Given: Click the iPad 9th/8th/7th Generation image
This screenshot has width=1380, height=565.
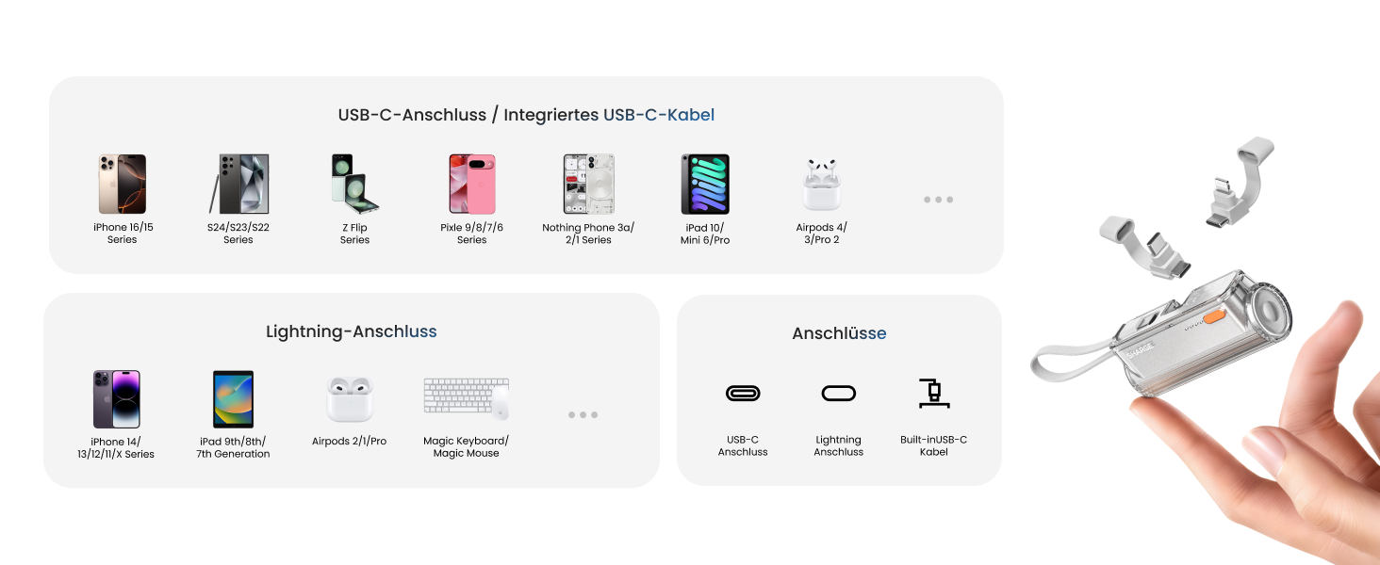Looking at the screenshot, I should [x=233, y=399].
